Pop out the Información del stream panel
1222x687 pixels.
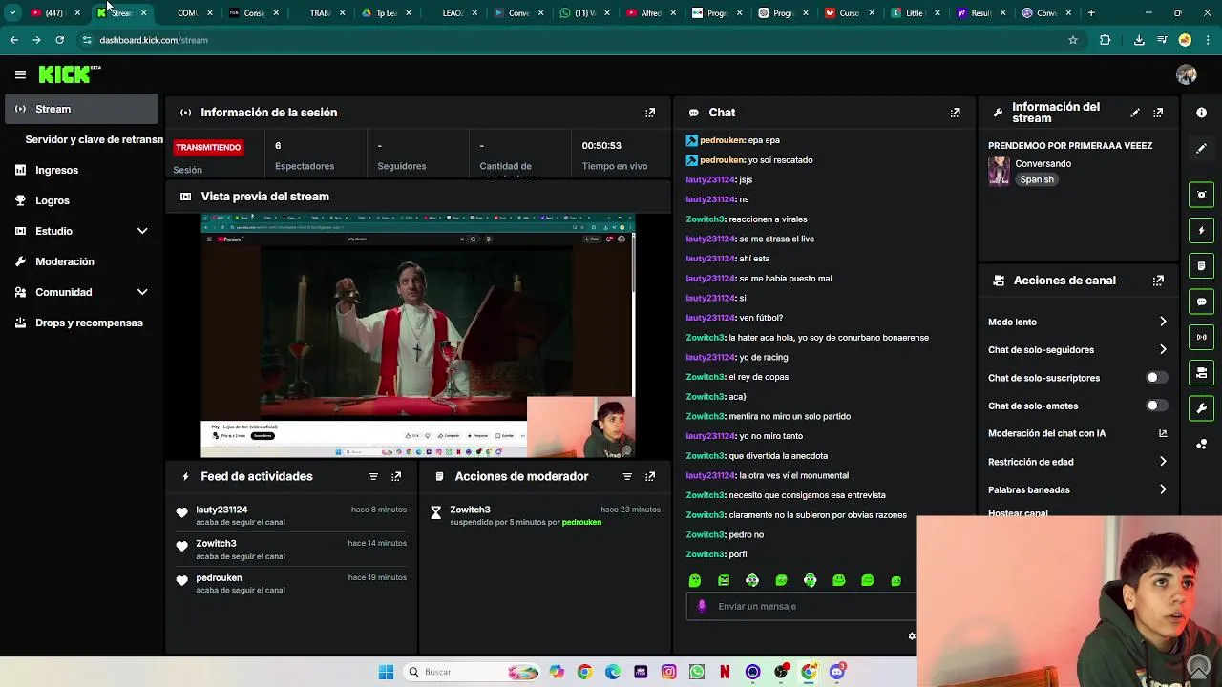pyautogui.click(x=1158, y=113)
